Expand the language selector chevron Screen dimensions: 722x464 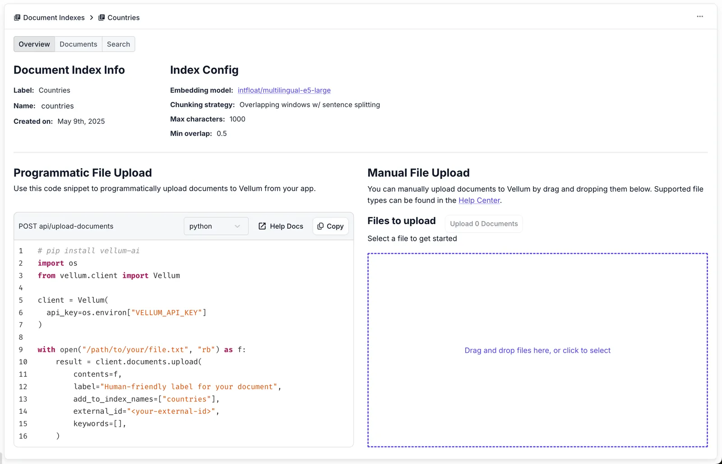tap(237, 226)
